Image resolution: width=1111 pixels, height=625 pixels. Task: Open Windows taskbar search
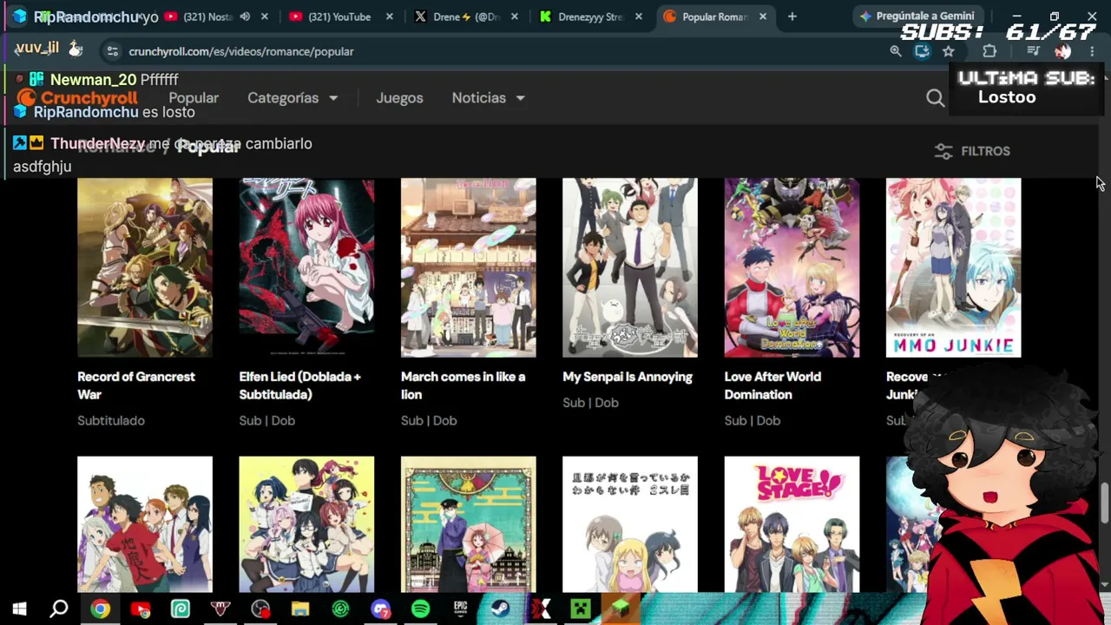[x=59, y=609]
